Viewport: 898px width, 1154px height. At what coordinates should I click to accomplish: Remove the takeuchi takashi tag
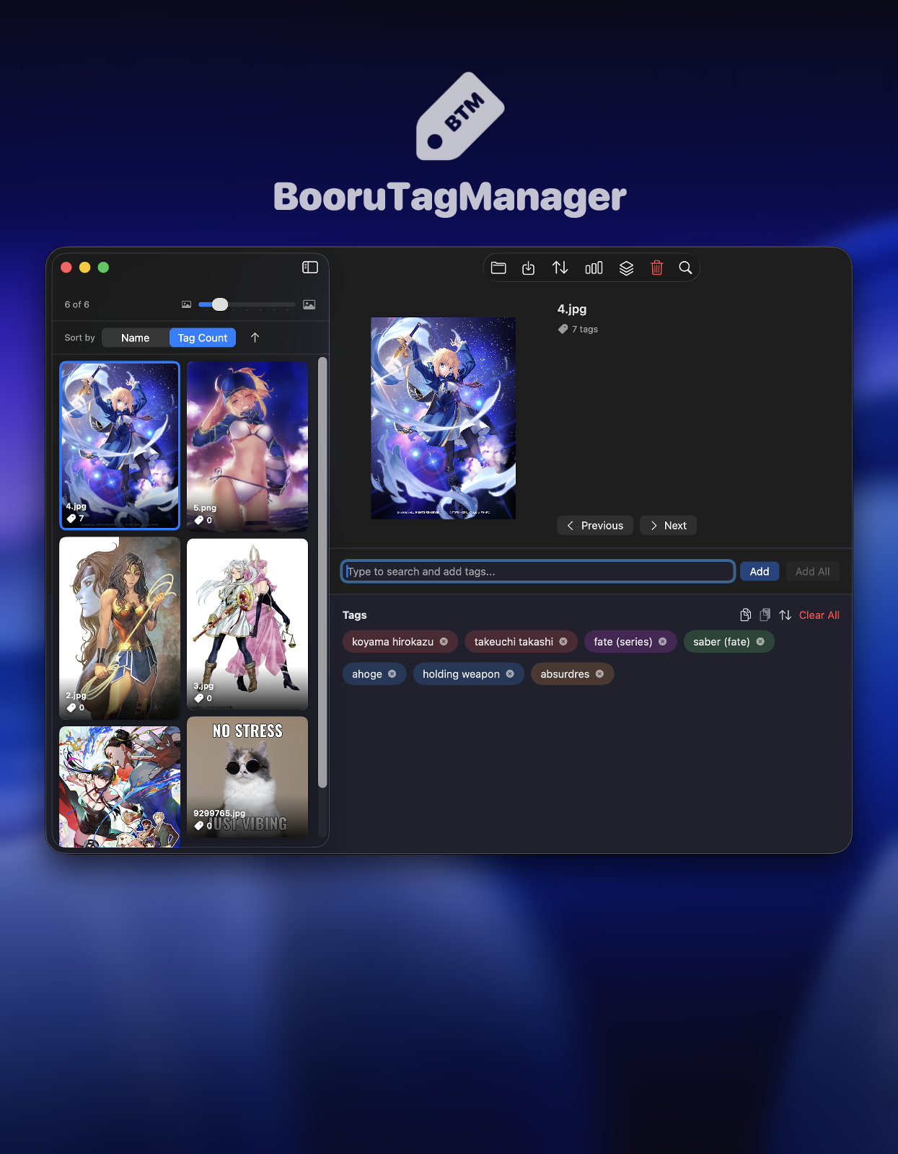pos(563,642)
